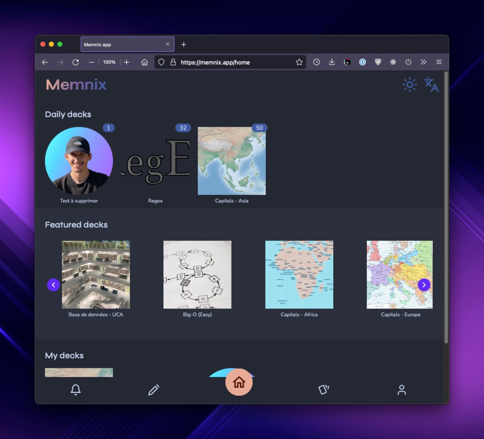Reload the Memnix page
Viewport: 484px width, 439px height.
pyautogui.click(x=75, y=62)
